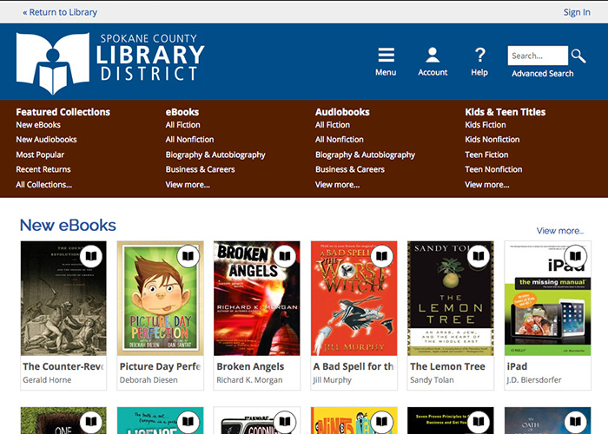Select All Fiction under Audiobooks
608x434 pixels.
[x=333, y=125]
